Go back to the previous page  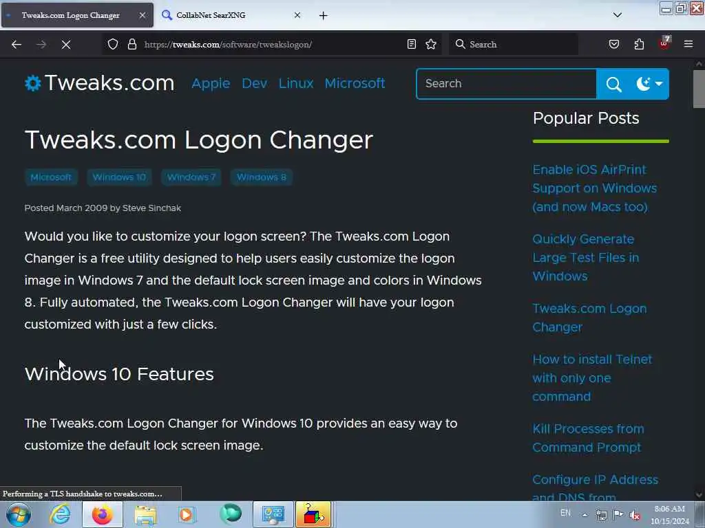click(x=17, y=45)
